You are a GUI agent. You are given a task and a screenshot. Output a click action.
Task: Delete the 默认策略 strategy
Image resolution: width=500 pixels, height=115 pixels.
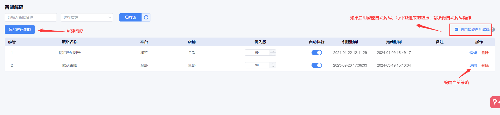(x=485, y=66)
